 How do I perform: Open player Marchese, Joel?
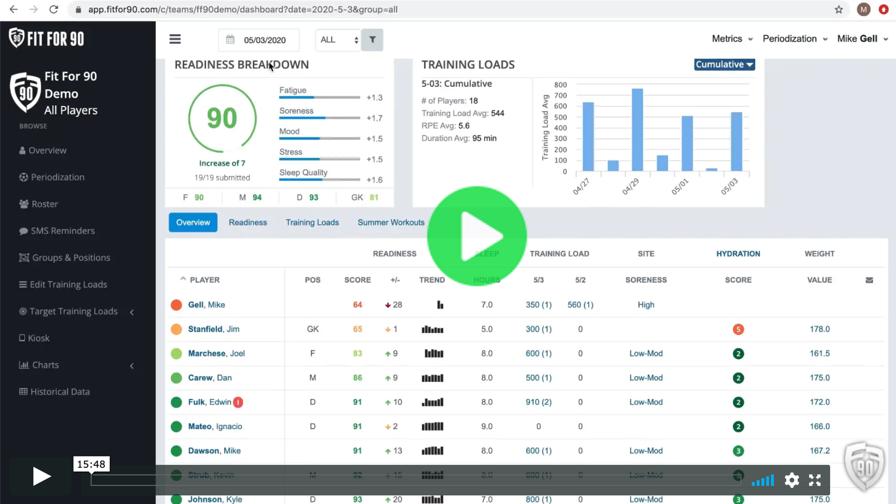tap(216, 354)
